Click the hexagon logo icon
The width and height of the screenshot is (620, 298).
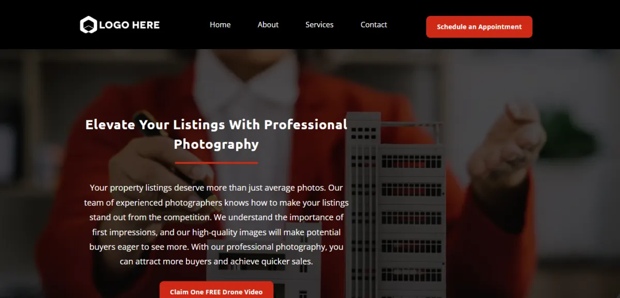(x=88, y=25)
